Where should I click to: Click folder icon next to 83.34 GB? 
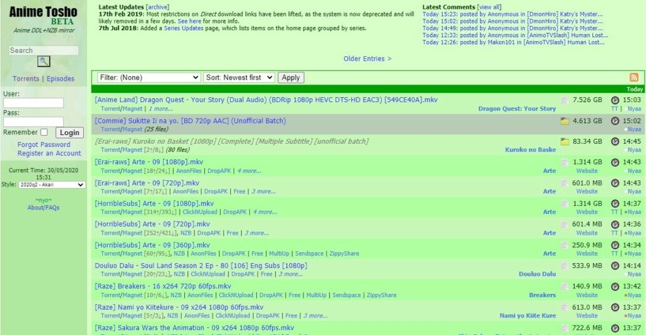point(565,142)
